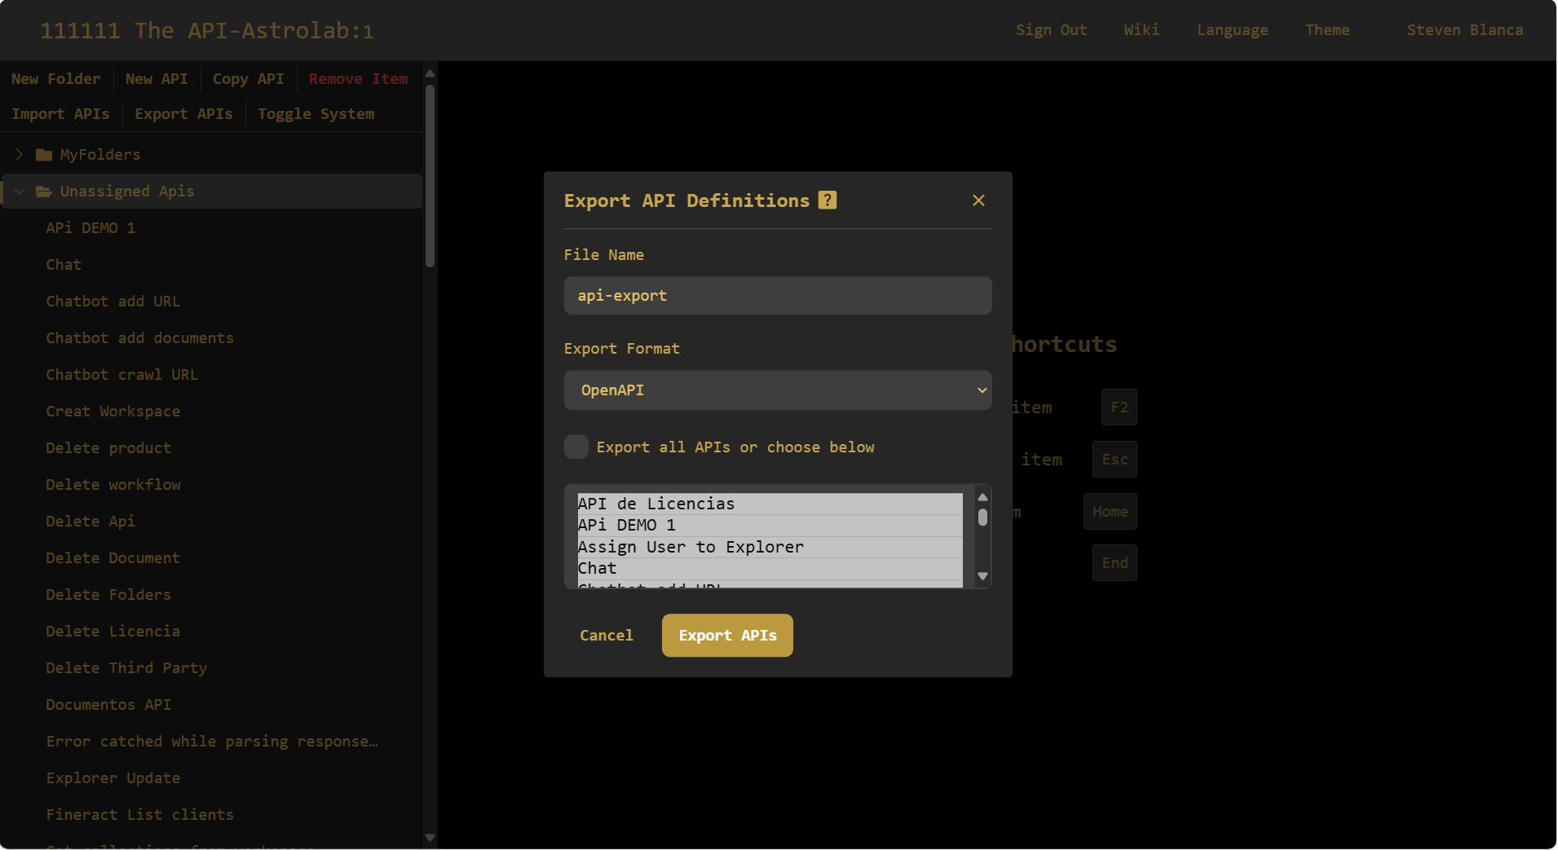
Task: Expand the MyFolders tree node
Action: pos(18,154)
